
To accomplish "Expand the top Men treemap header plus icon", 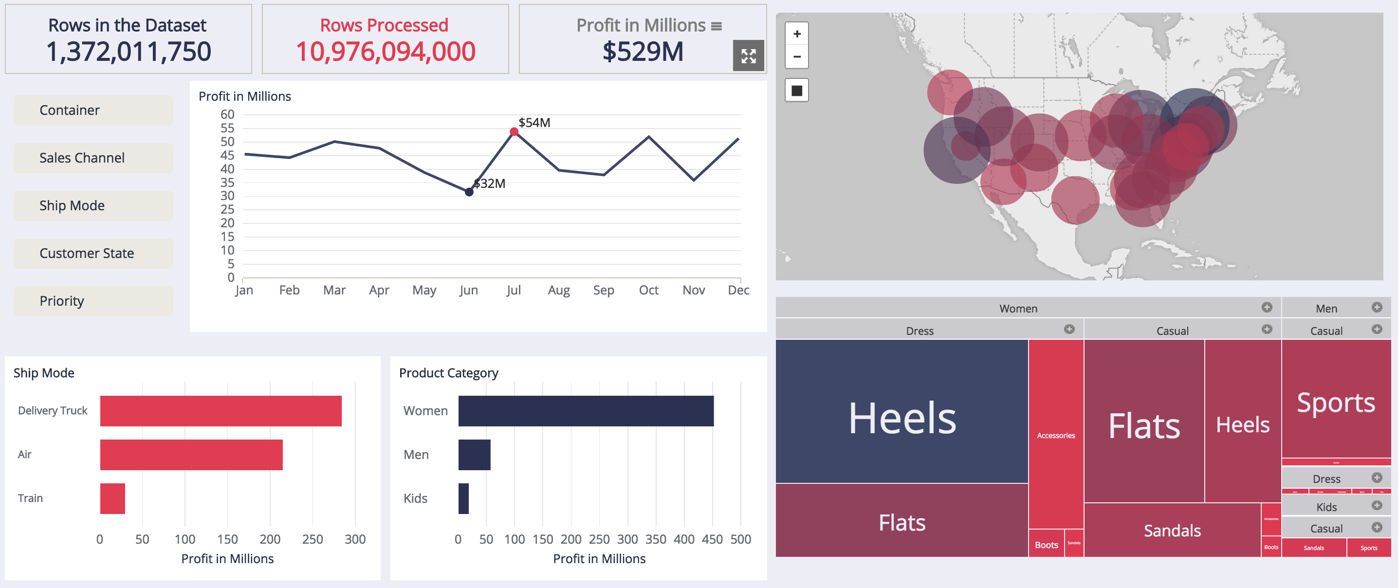I will 1377,307.
